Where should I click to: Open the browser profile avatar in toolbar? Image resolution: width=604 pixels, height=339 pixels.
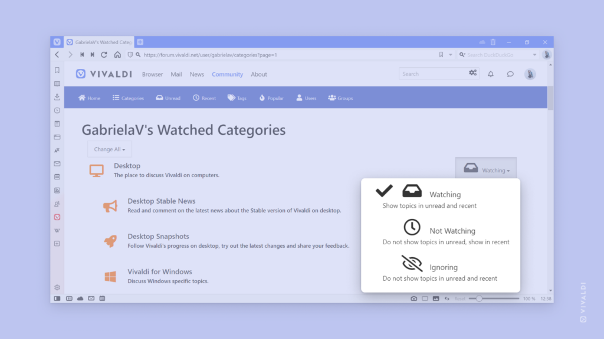click(x=547, y=55)
